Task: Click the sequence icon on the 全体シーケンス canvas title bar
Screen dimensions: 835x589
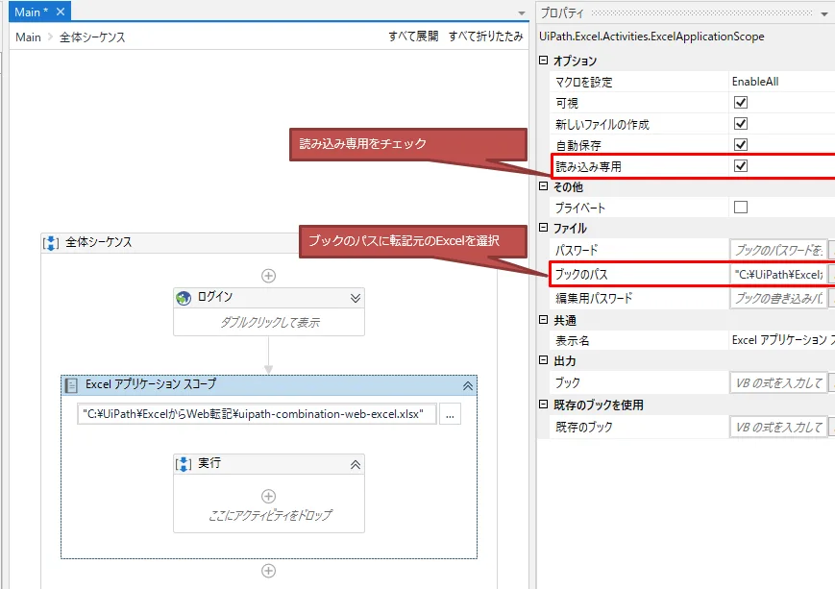Action: click(50, 242)
